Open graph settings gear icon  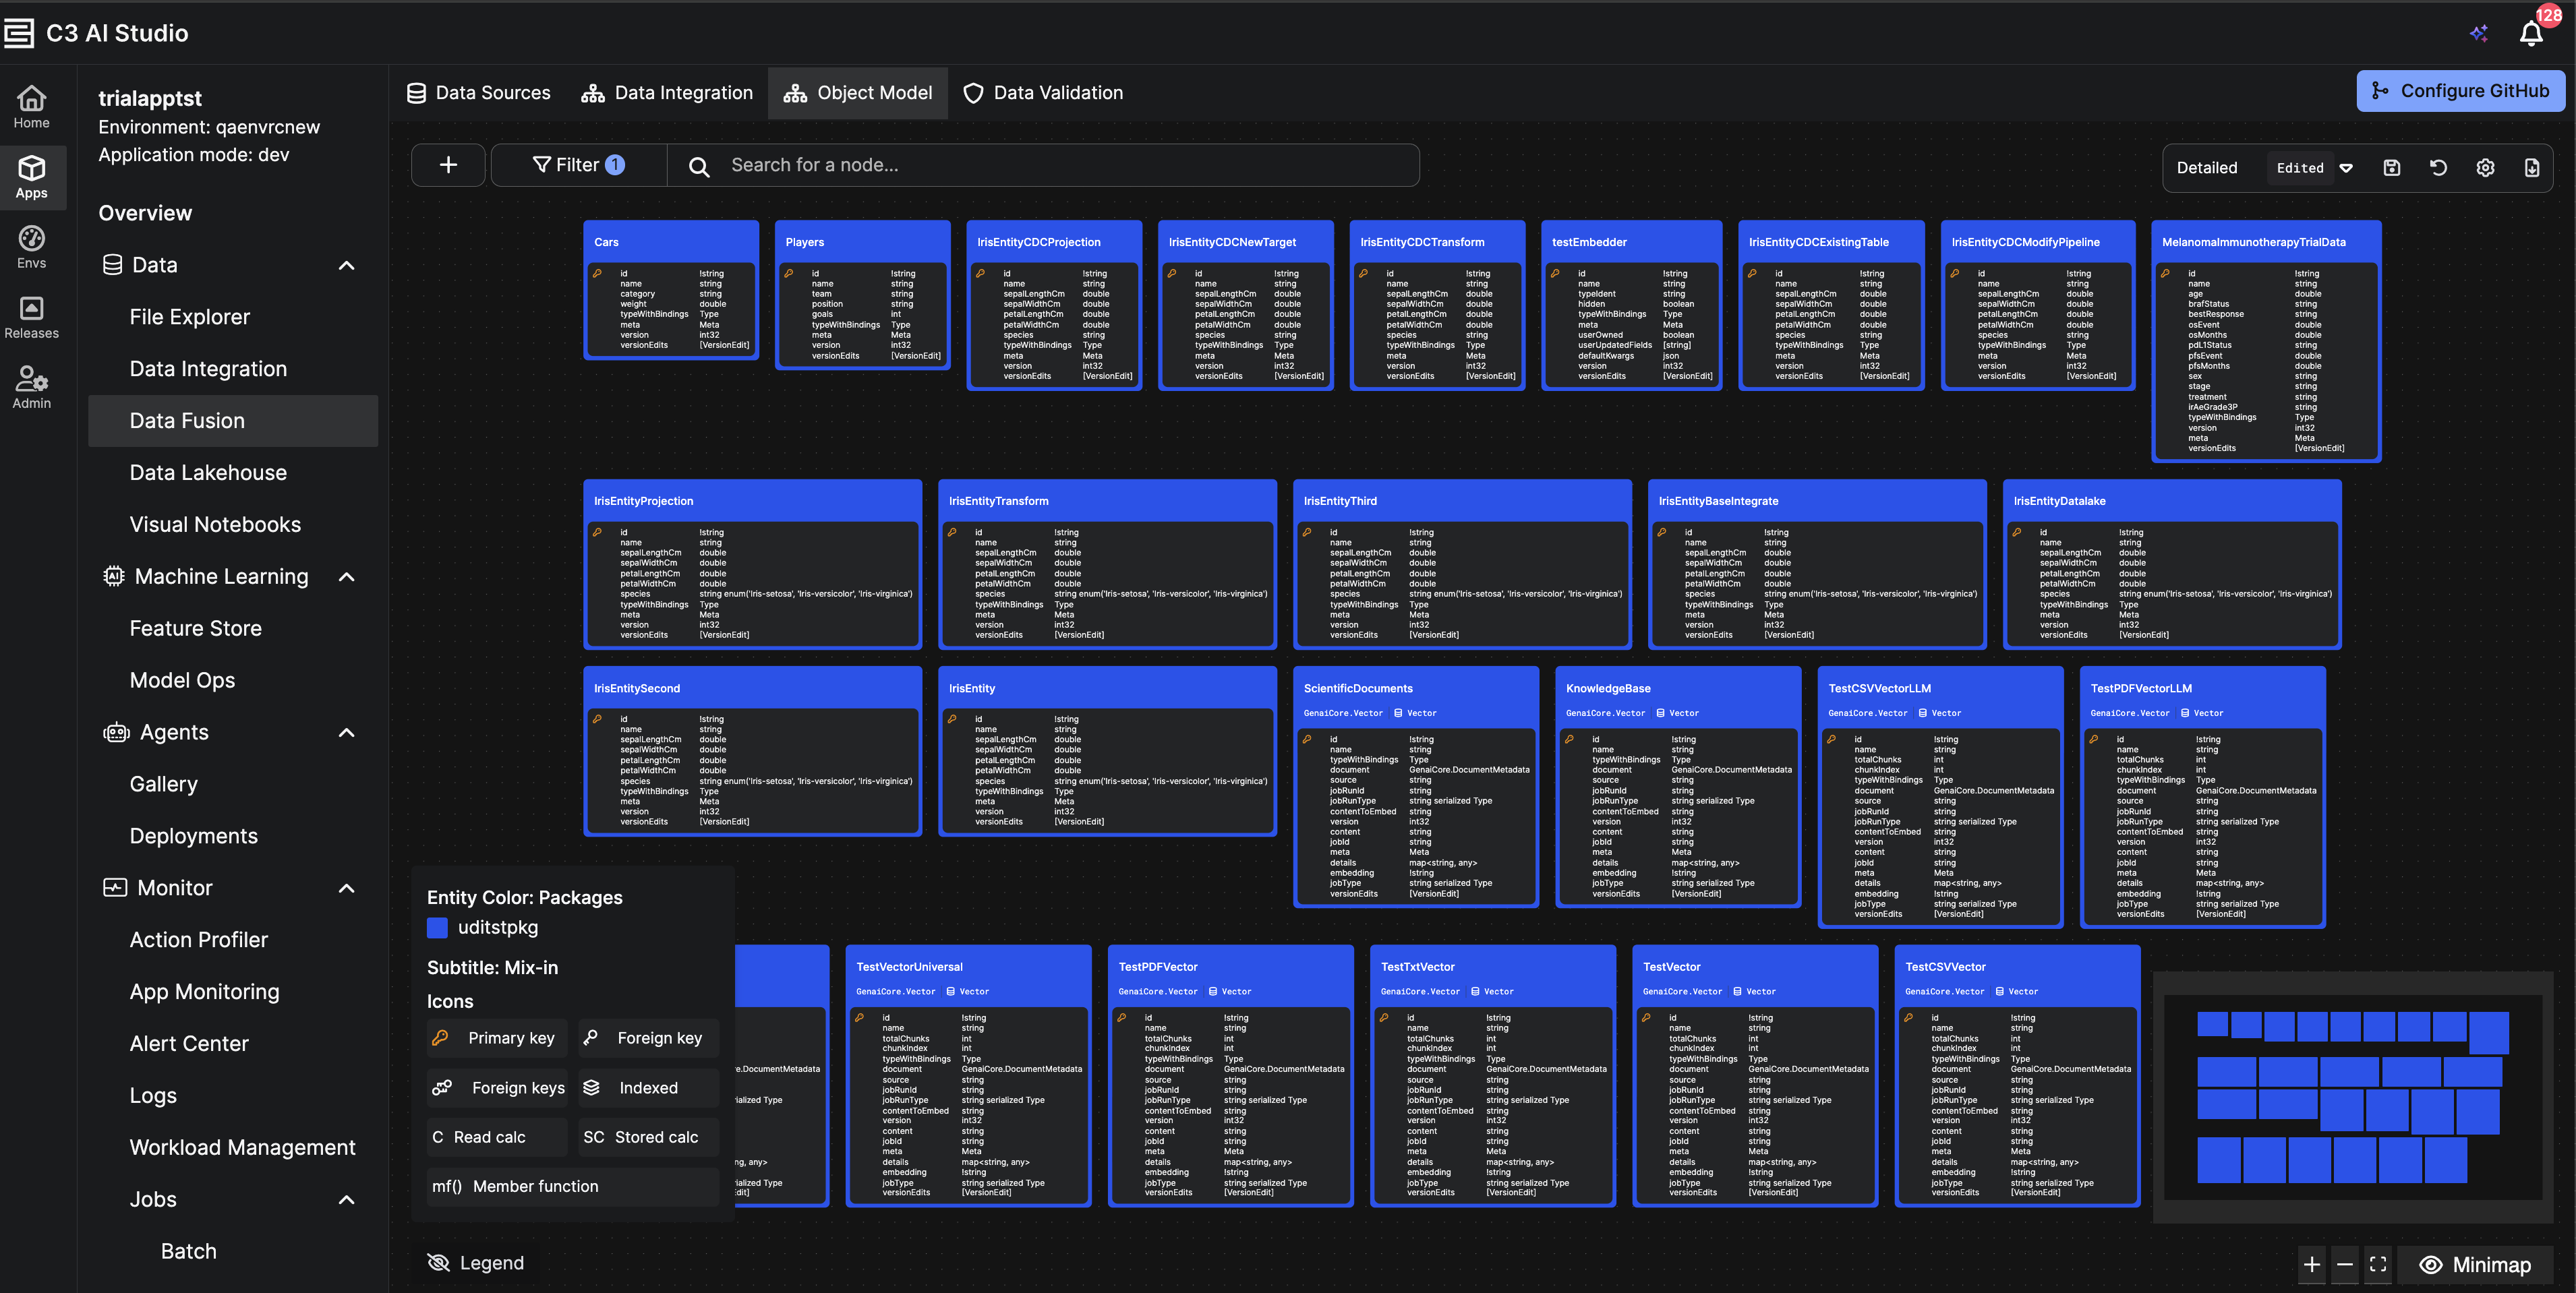pos(2485,168)
